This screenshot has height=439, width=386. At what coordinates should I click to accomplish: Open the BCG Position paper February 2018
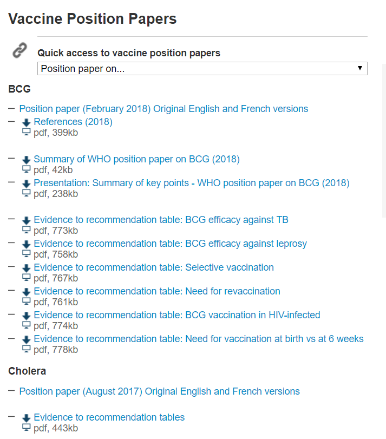pos(163,108)
